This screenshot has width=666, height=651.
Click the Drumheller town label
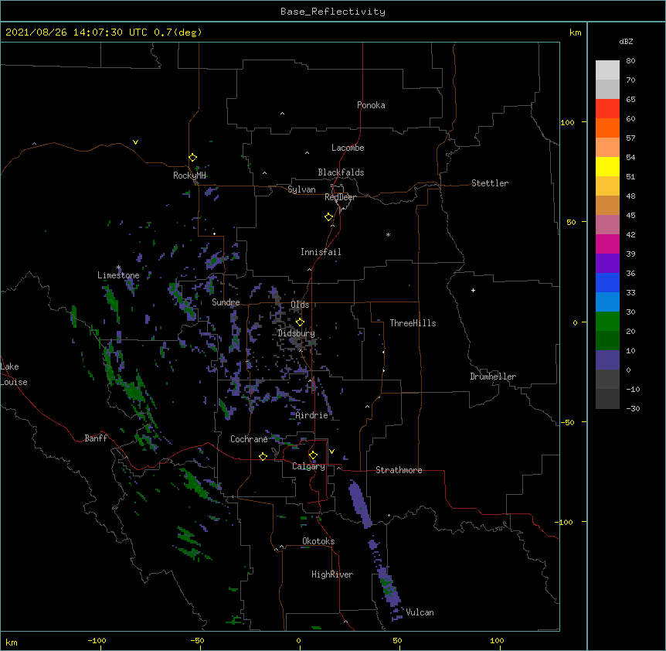coord(493,377)
